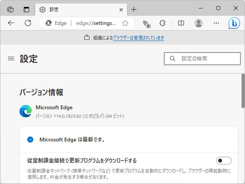This screenshot has width=245, height=184.
Task: Click the blue check mark icon beside 最新です
Action: [x=30, y=140]
